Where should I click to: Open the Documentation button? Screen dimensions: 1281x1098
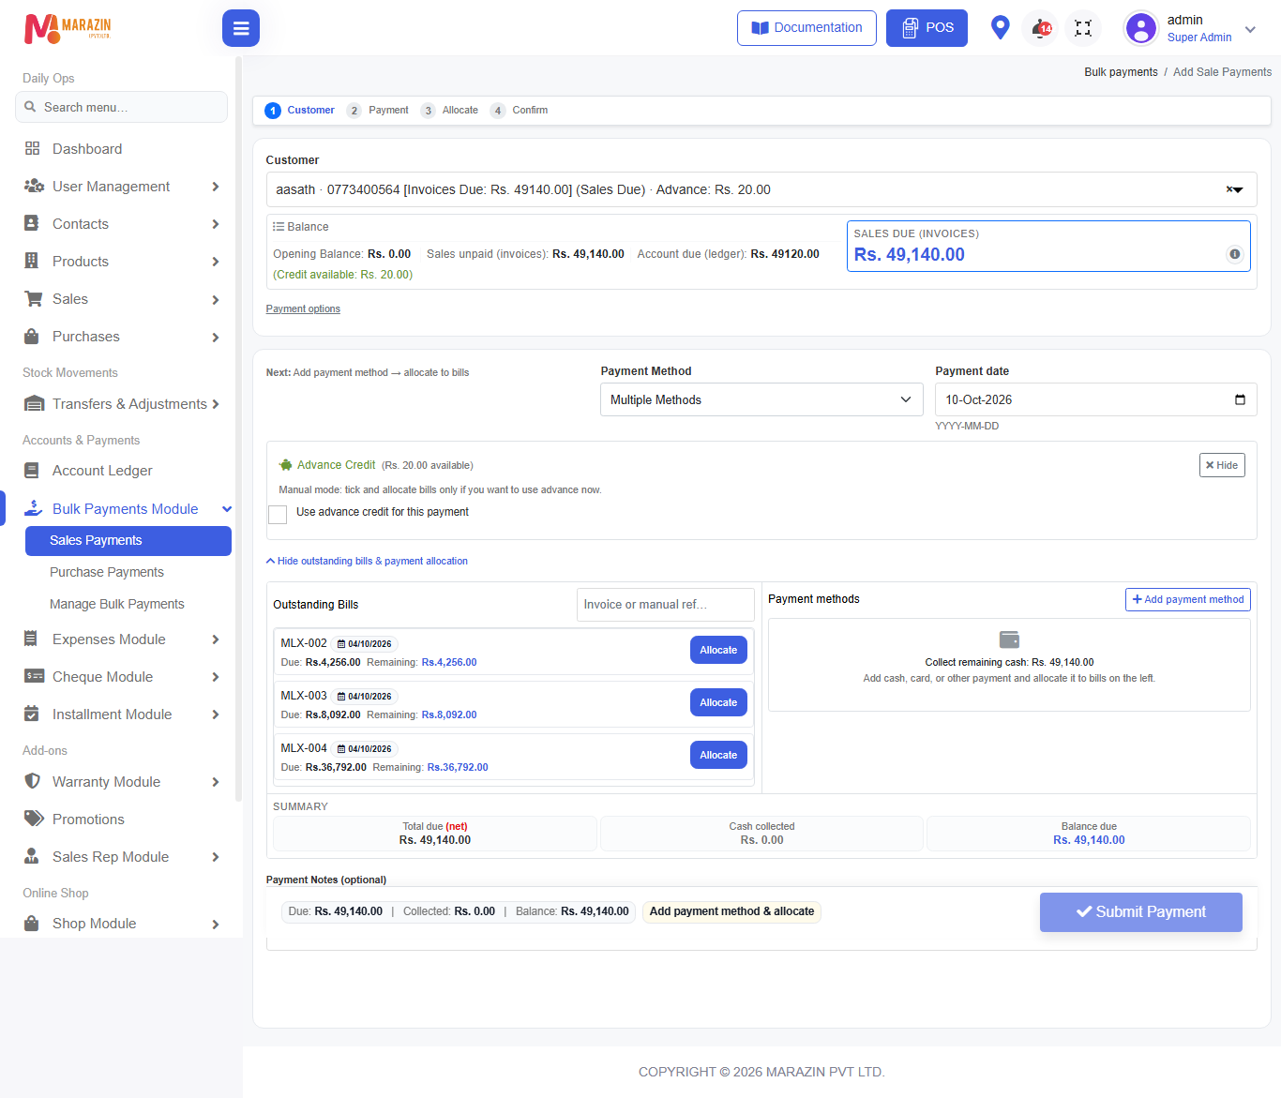pyautogui.click(x=806, y=28)
